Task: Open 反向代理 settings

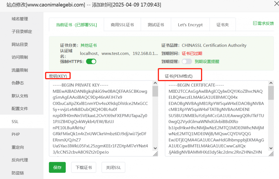Action: [x=20, y=160]
